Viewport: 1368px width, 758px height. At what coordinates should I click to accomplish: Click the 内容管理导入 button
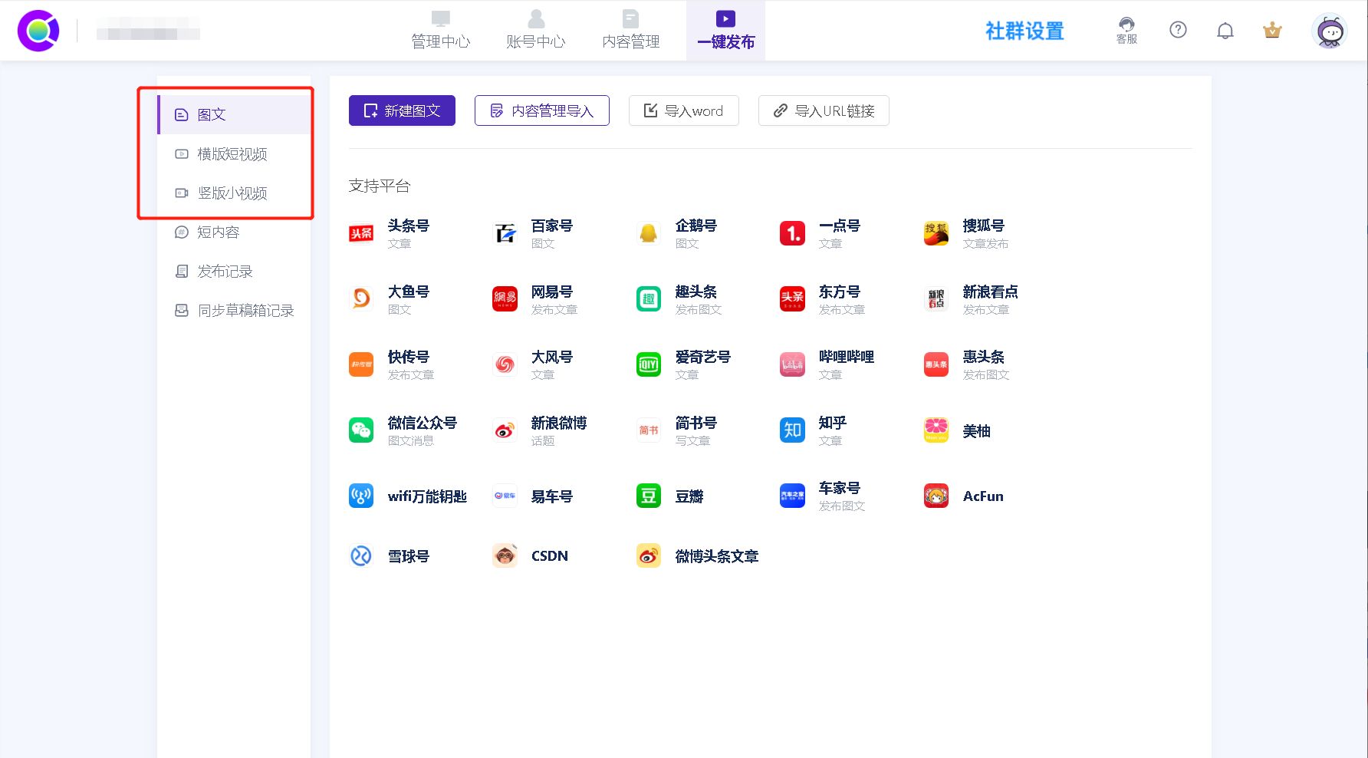(x=542, y=110)
